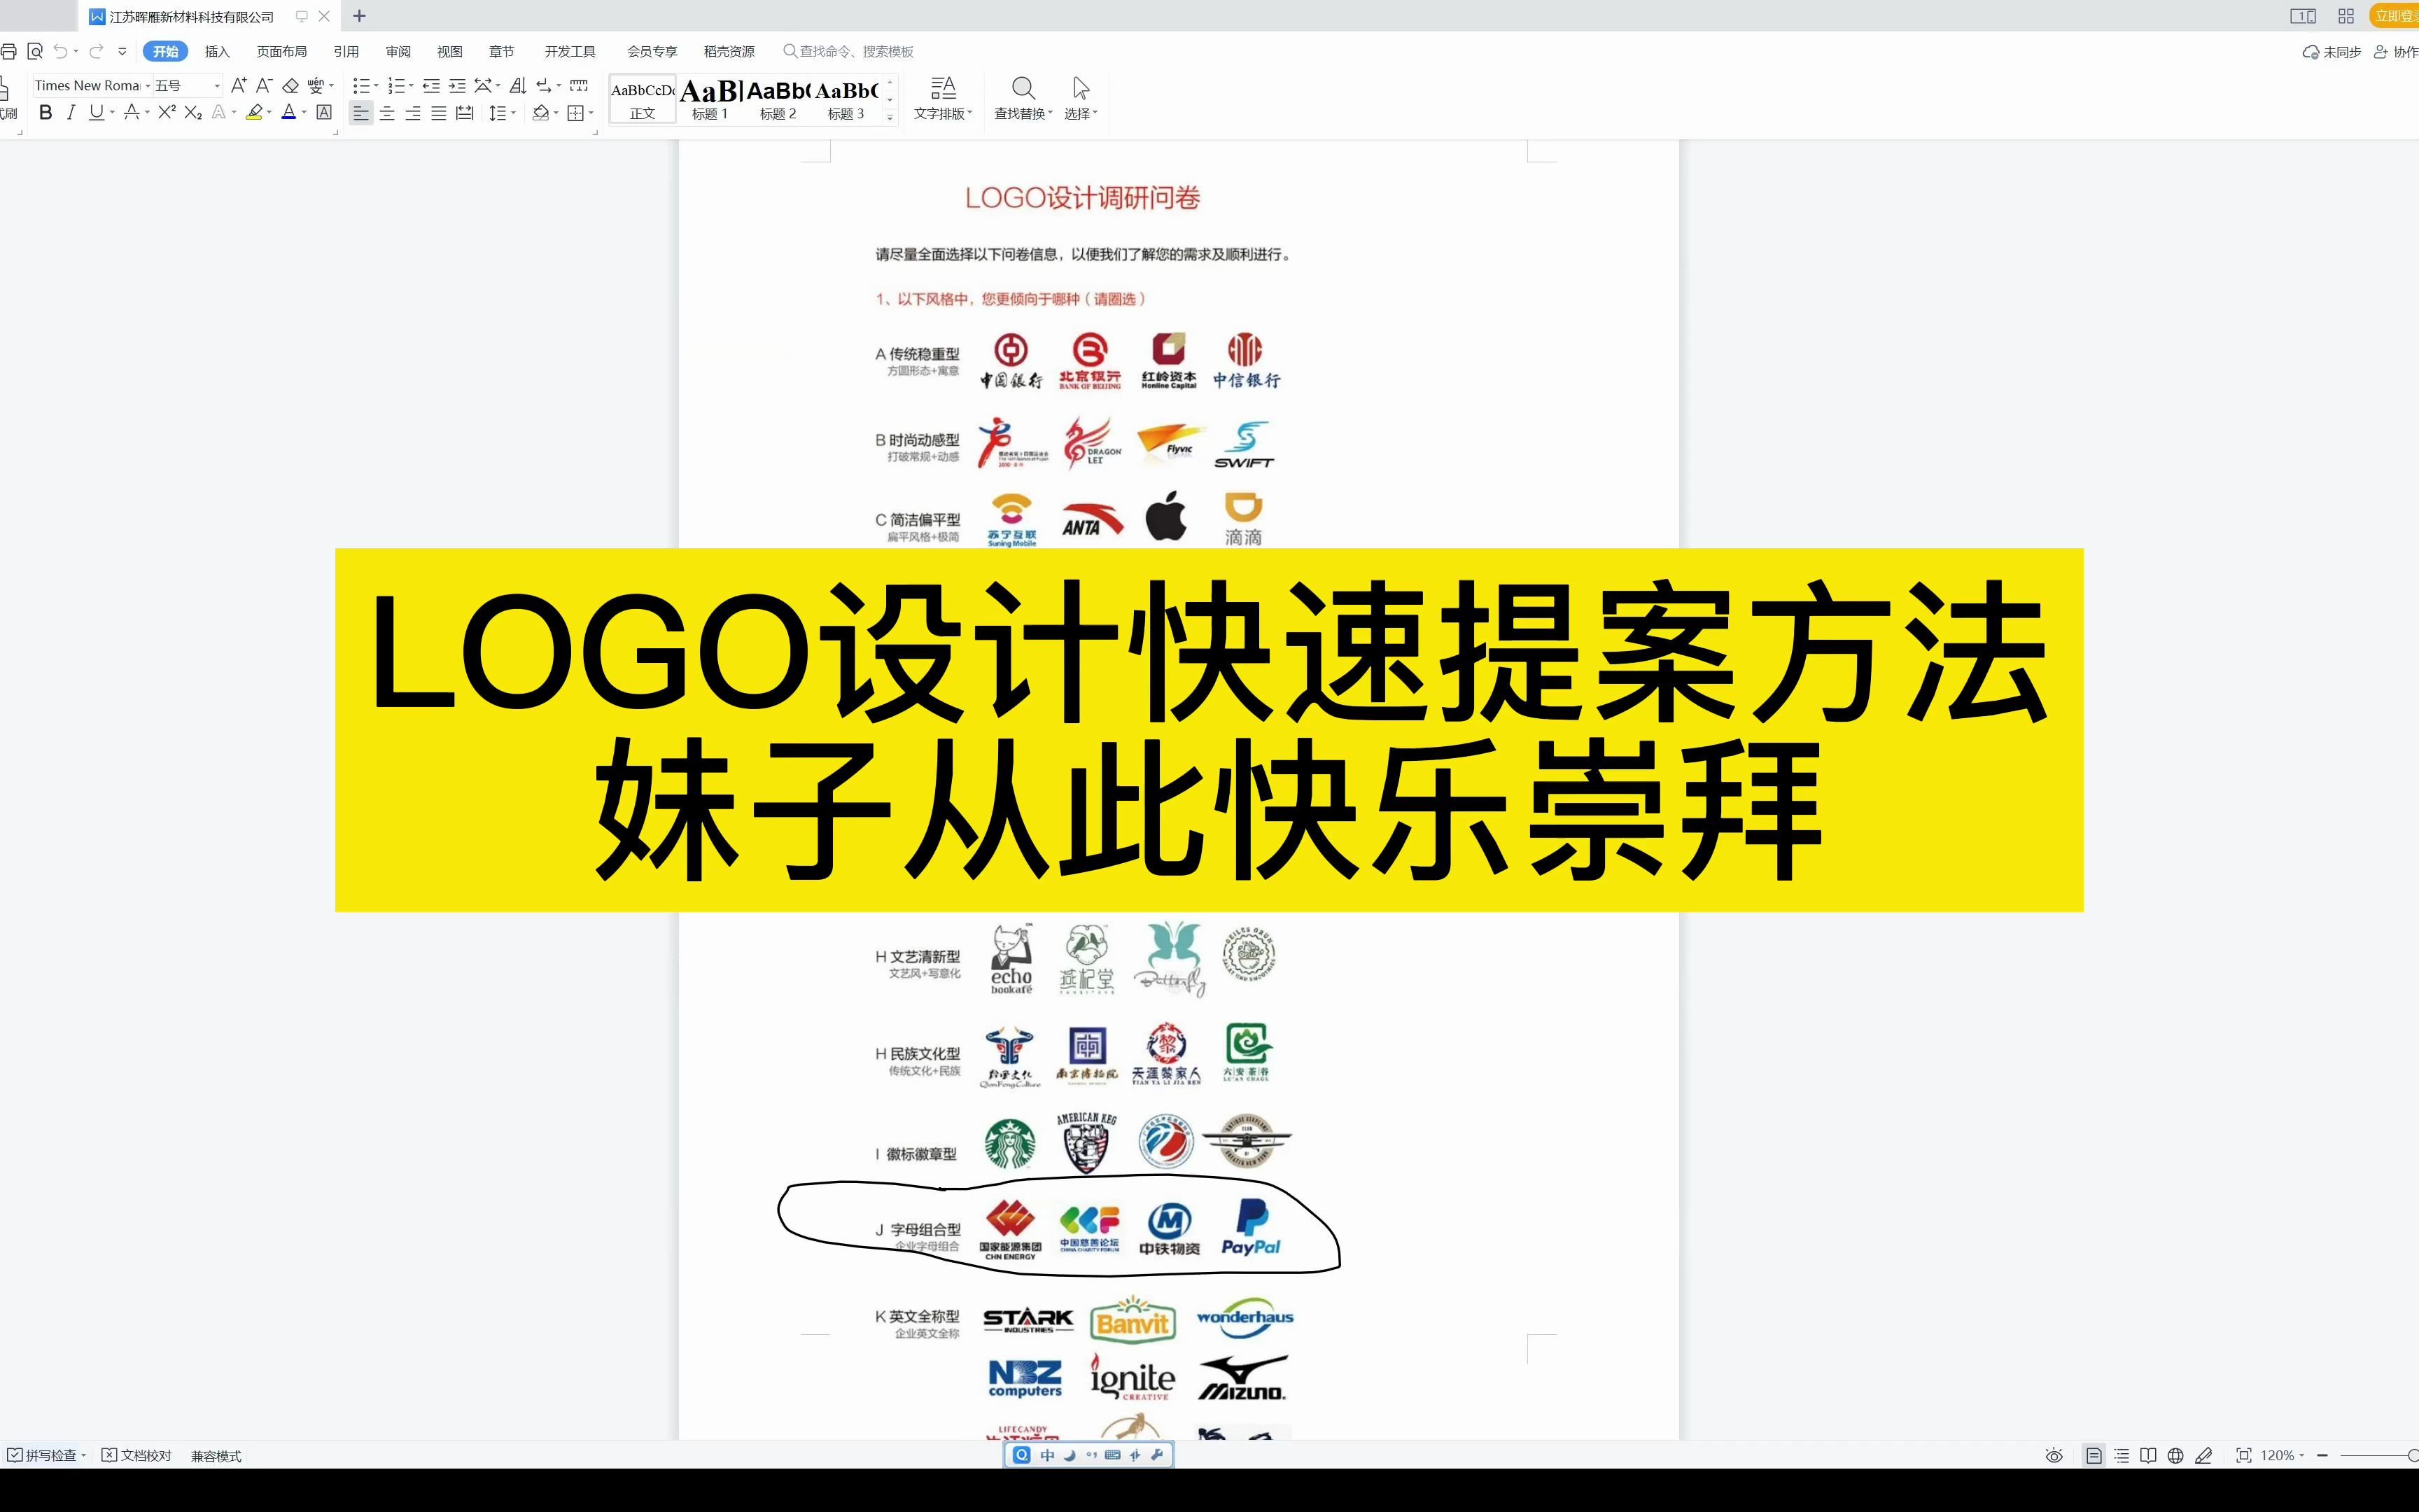Apply the font color A swatch

(289, 113)
